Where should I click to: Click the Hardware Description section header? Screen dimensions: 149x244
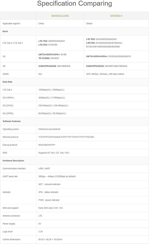pyautogui.click(x=13, y=161)
